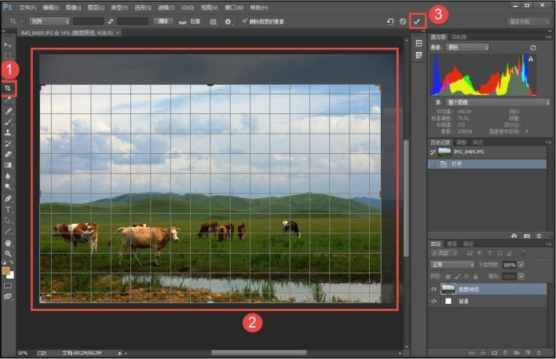Switch to the 导航器 tab
Screen dimensions: 556x359
tap(459, 37)
